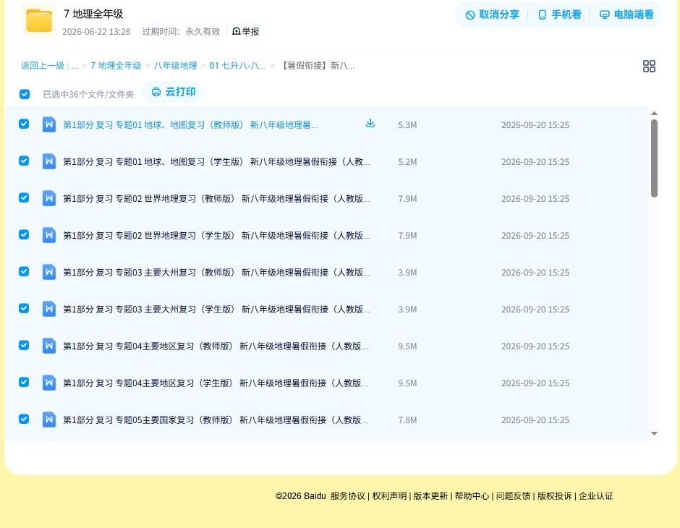Download the 专题01 教师版 file via download icon
The width and height of the screenshot is (680, 528).
(x=370, y=124)
